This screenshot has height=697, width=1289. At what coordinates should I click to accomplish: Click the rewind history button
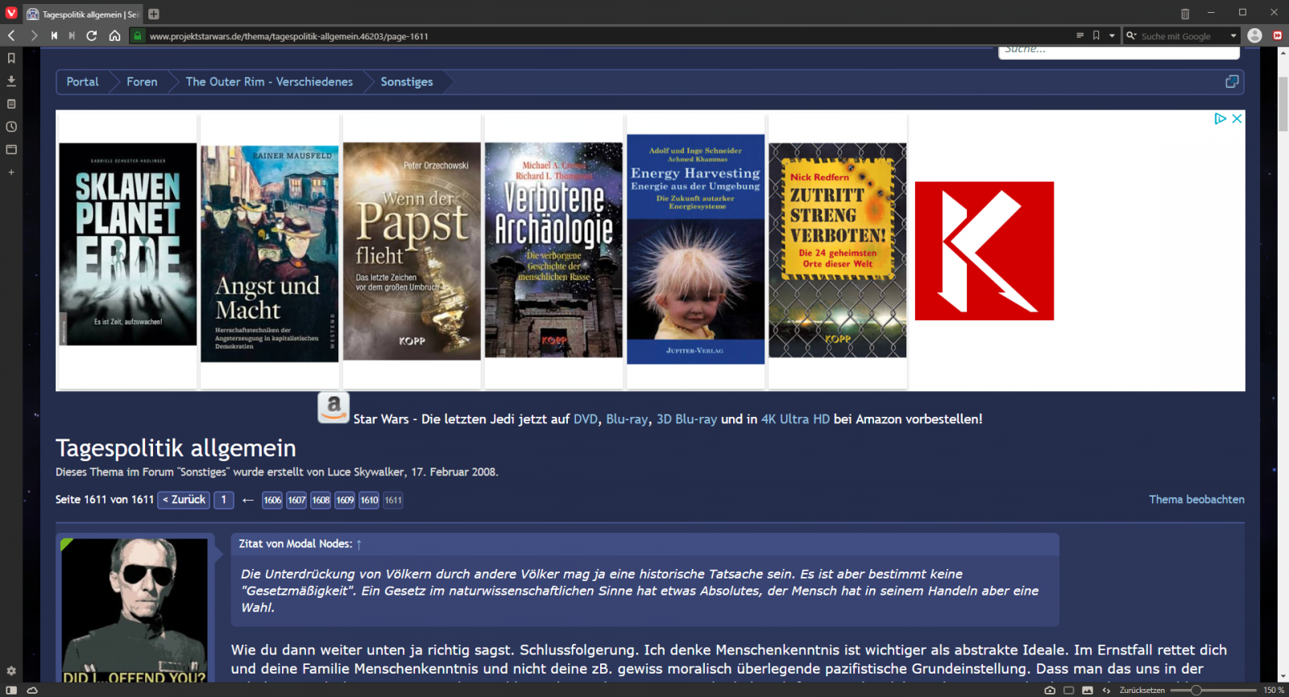click(x=54, y=35)
